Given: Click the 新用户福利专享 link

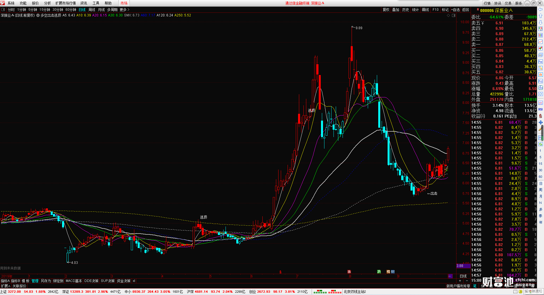Looking at the screenshot, I should click(x=458, y=286).
